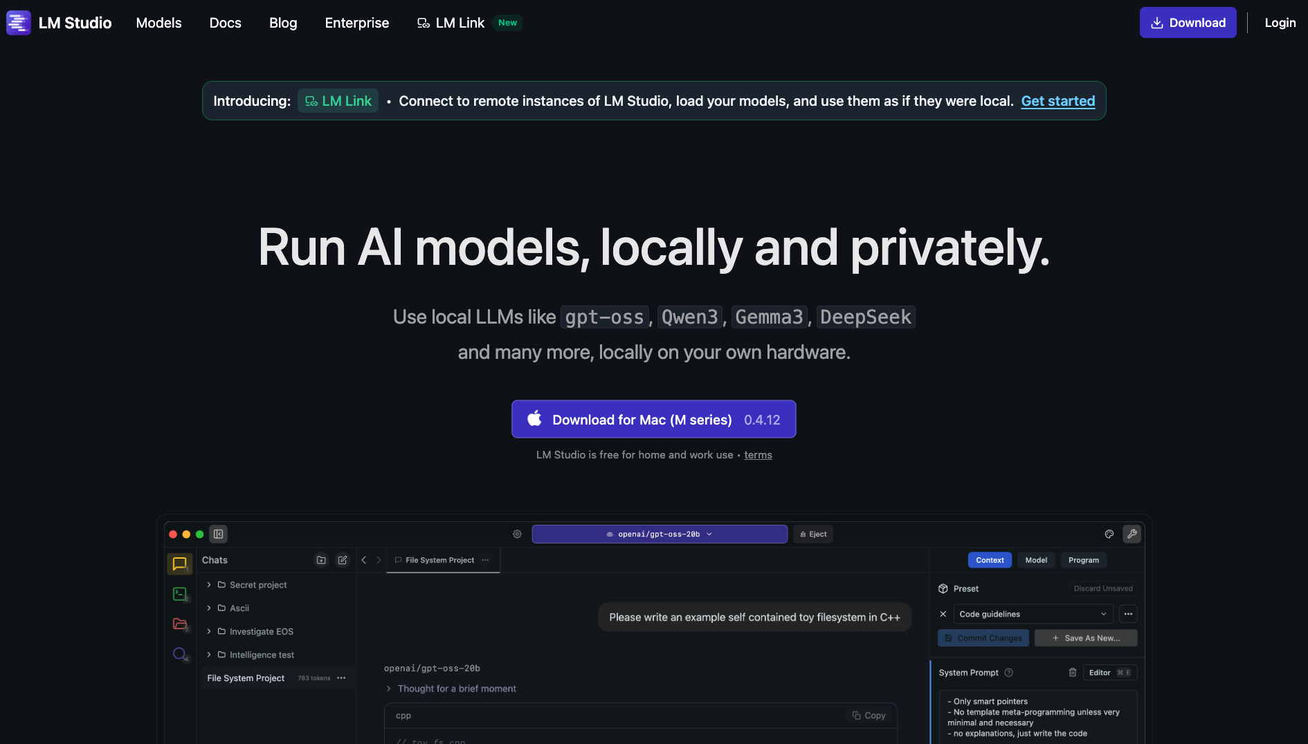The image size is (1308, 744).
Task: Open the Docs page from the navigation
Action: 225,22
